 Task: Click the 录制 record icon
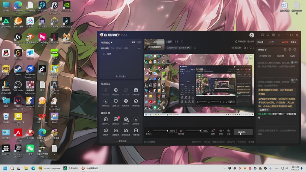[221, 131]
